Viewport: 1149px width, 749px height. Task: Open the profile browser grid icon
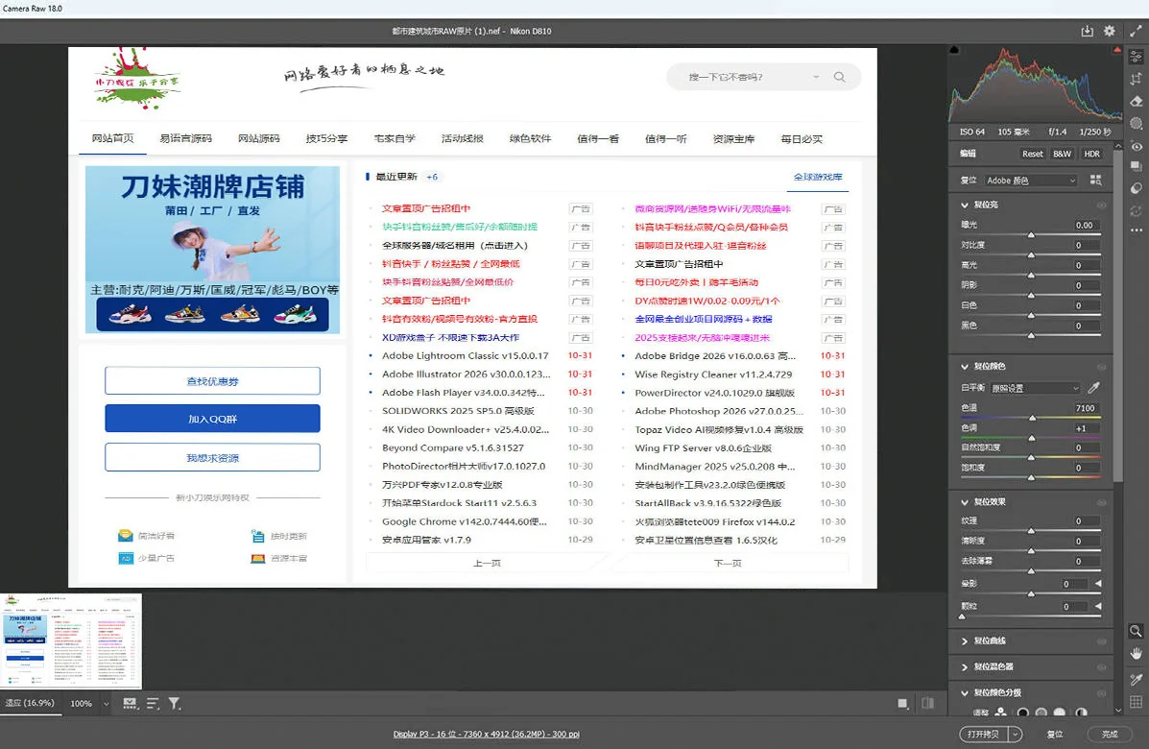click(x=1098, y=181)
